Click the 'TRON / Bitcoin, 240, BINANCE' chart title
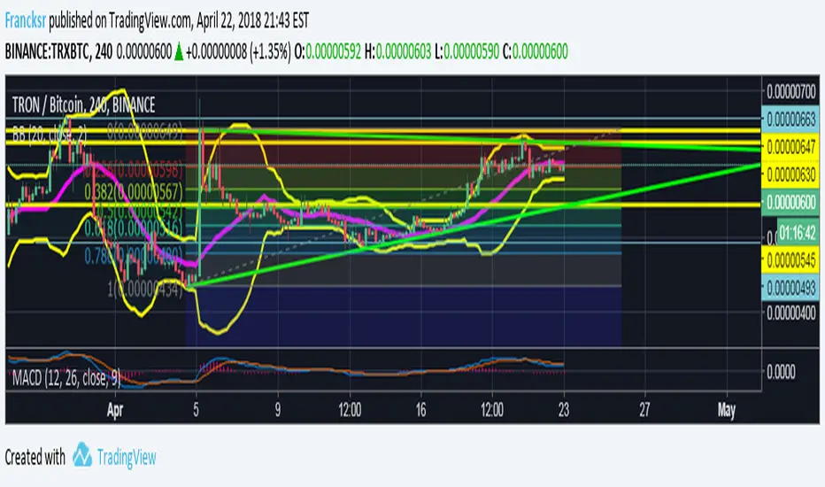Screen dimensions: 825x487 coord(84,105)
